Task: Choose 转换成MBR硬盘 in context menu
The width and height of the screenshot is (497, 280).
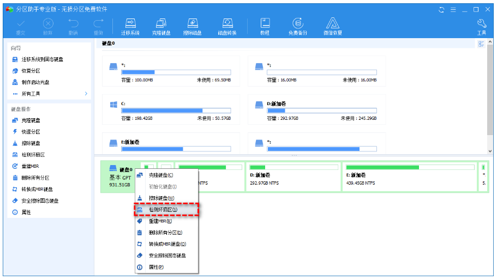Action: [167, 244]
